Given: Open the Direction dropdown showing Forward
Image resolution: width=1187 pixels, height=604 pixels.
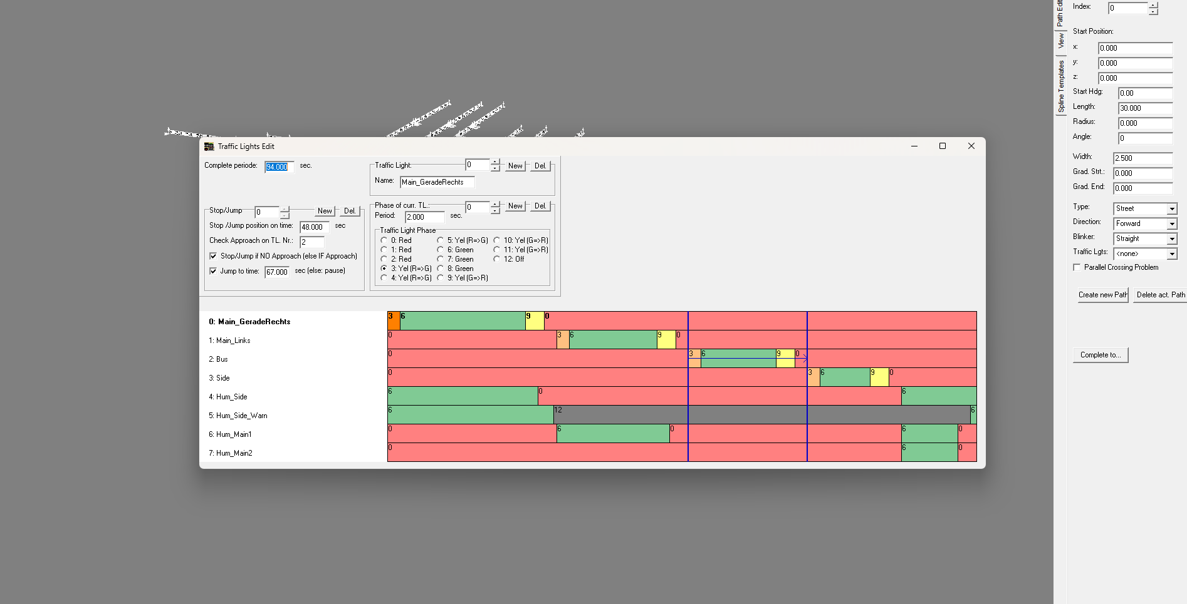Looking at the screenshot, I should 1171,224.
